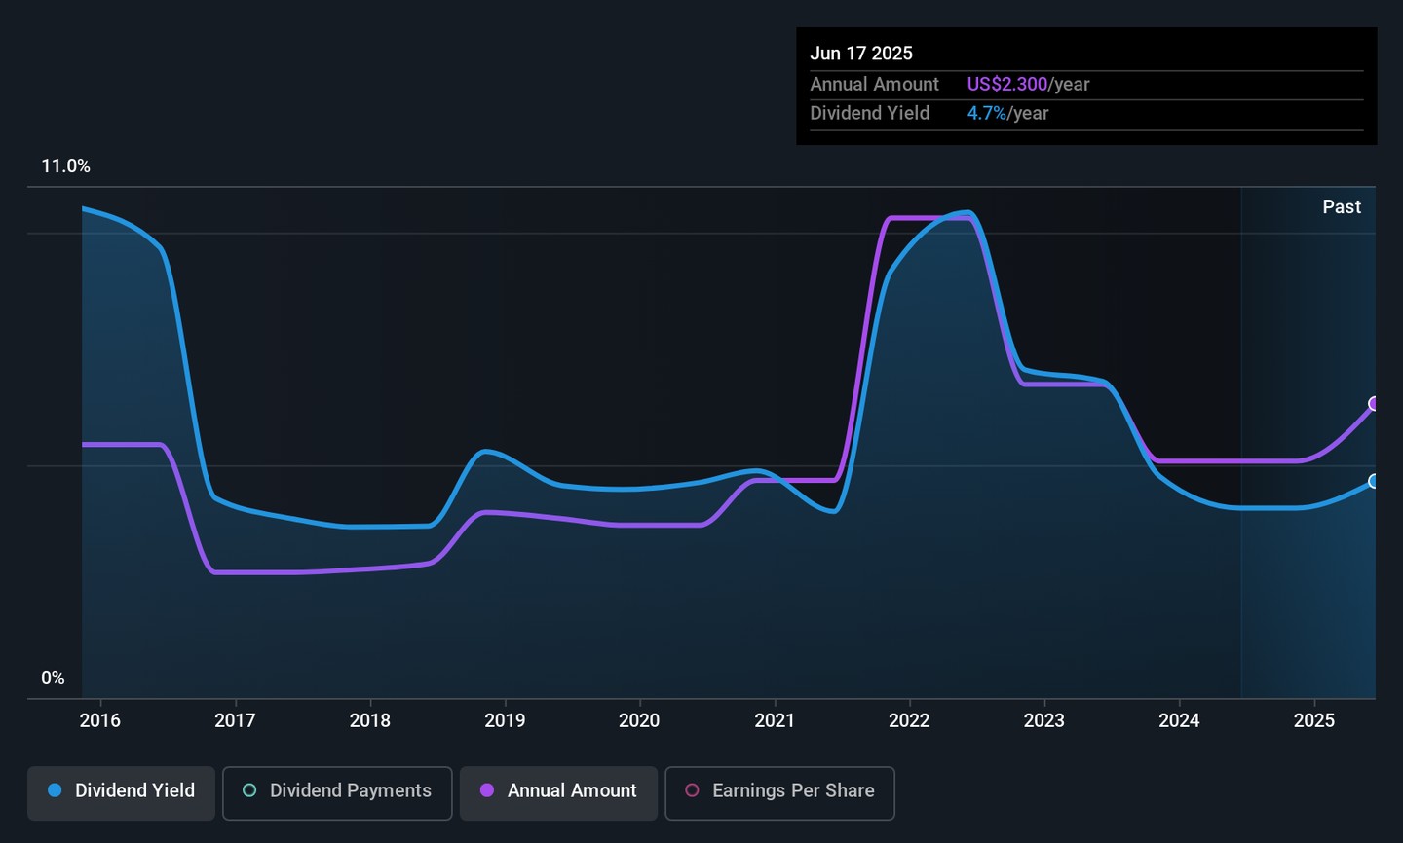Select the purple Annual Amount endpoint marker
This screenshot has width=1403, height=843.
pos(1374,404)
